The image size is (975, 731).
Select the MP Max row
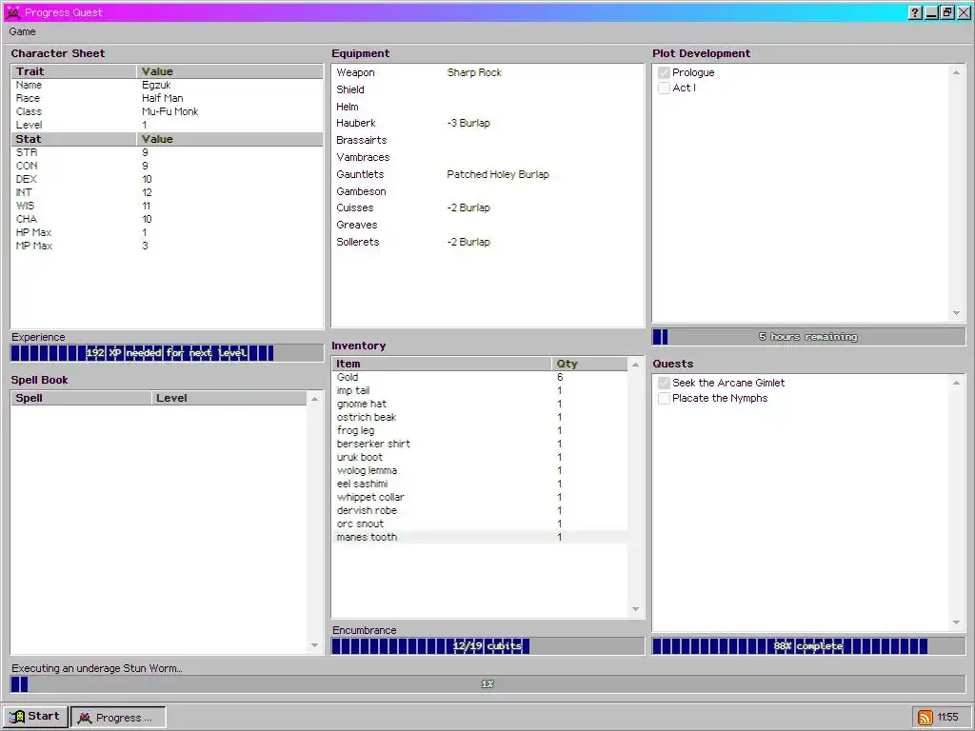click(167, 247)
